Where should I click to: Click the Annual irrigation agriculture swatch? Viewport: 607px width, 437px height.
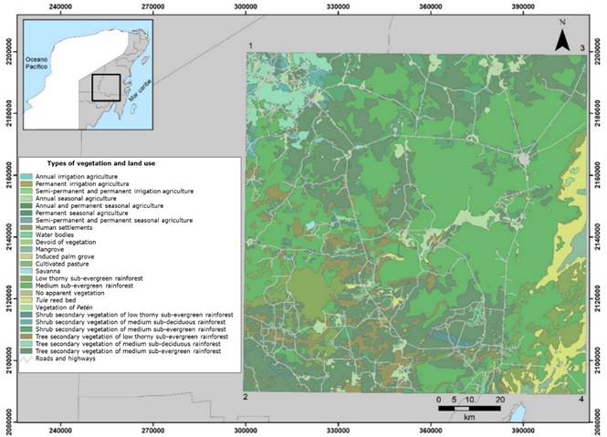click(x=27, y=176)
